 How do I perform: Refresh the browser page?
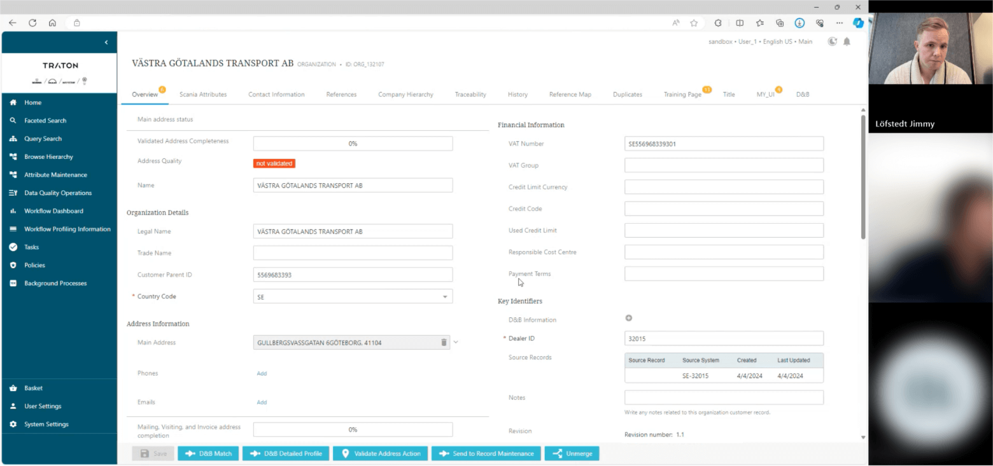32,23
